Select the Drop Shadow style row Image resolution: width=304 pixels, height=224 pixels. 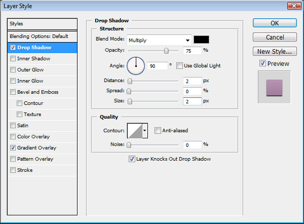(x=42, y=48)
